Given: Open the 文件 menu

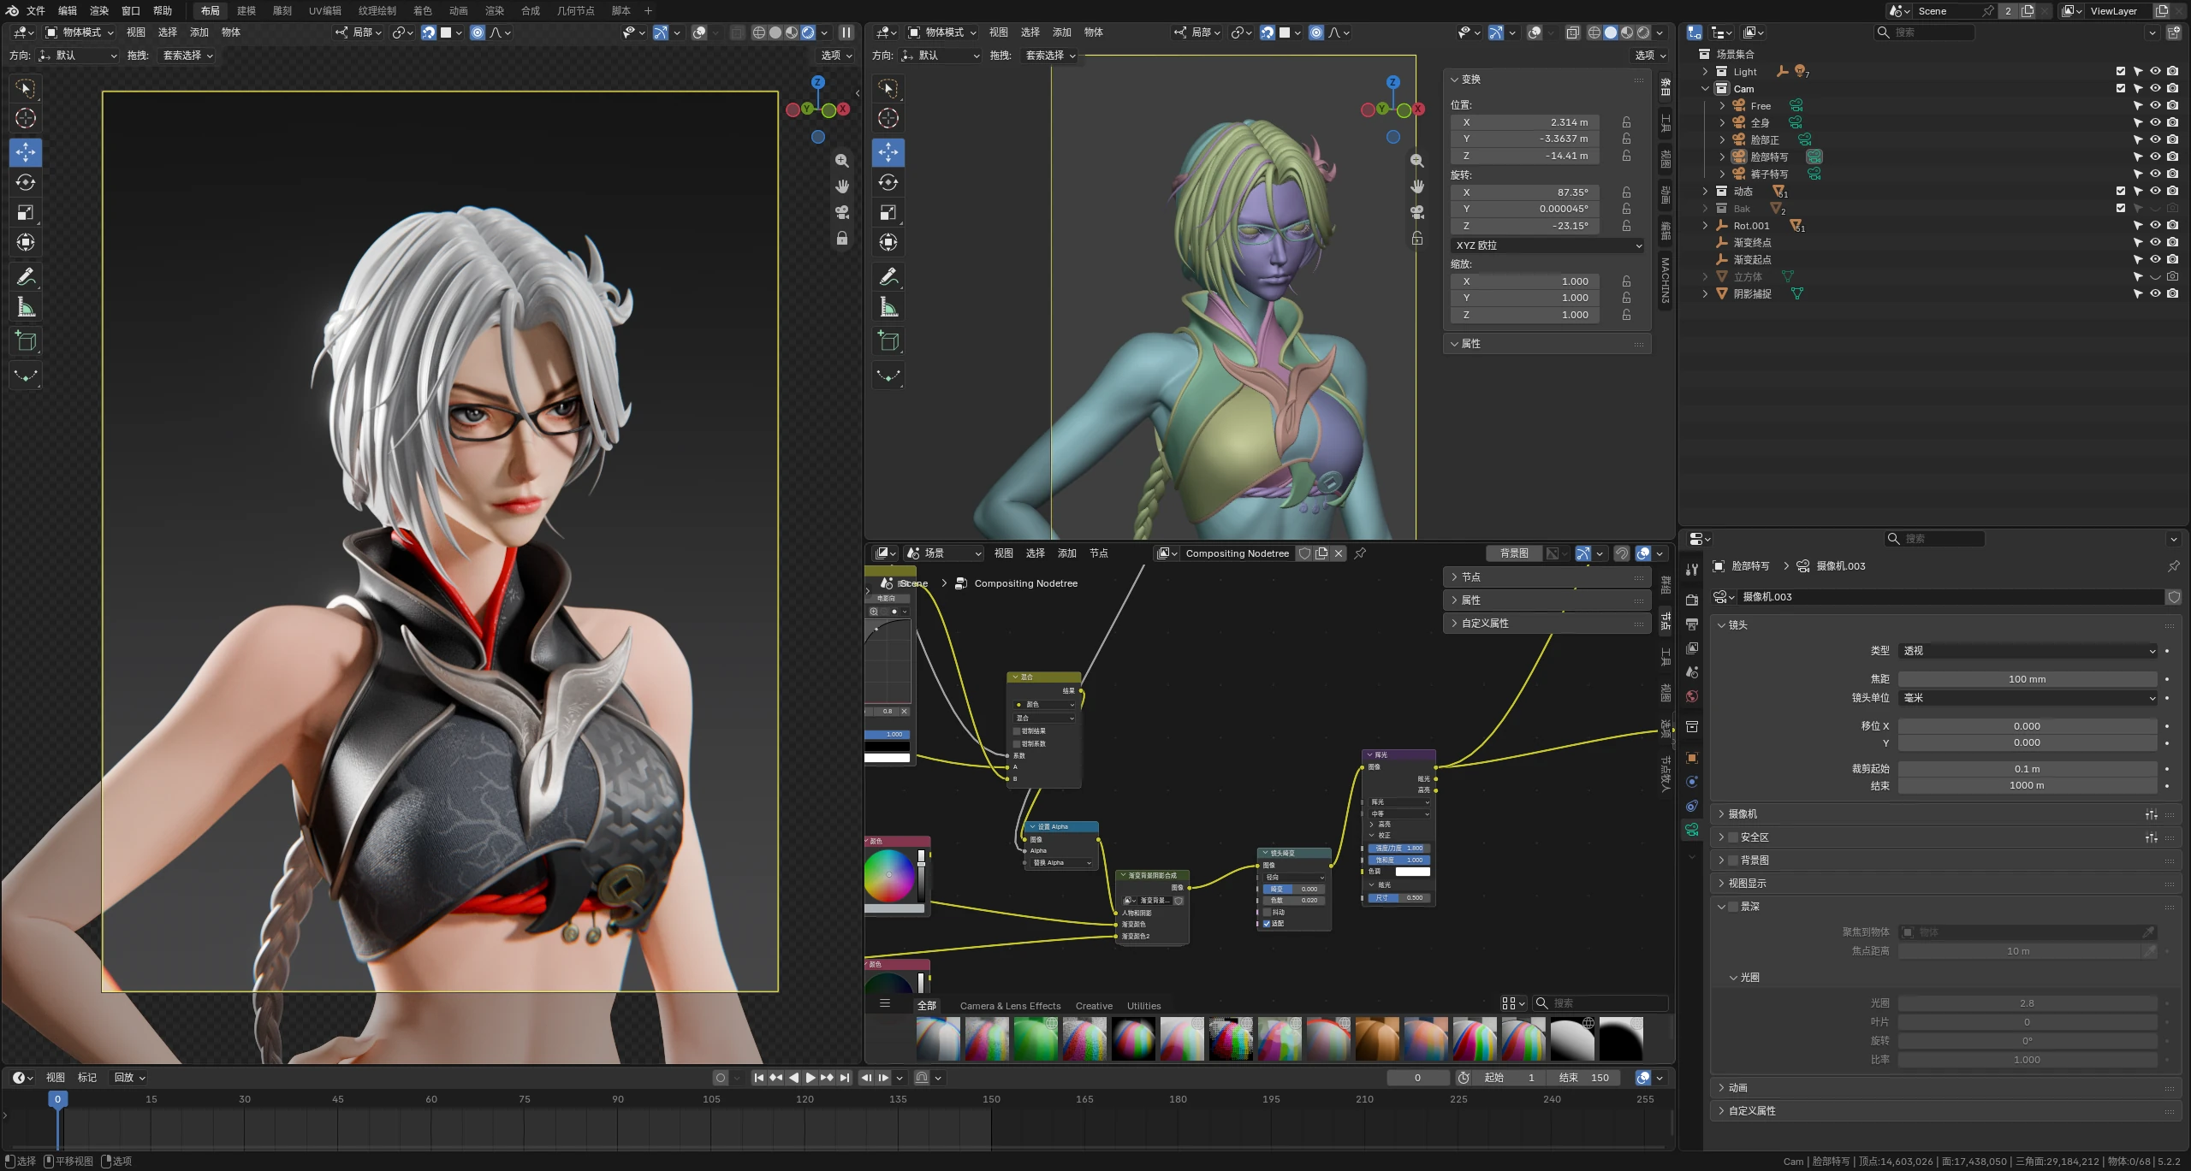Looking at the screenshot, I should tap(36, 10).
